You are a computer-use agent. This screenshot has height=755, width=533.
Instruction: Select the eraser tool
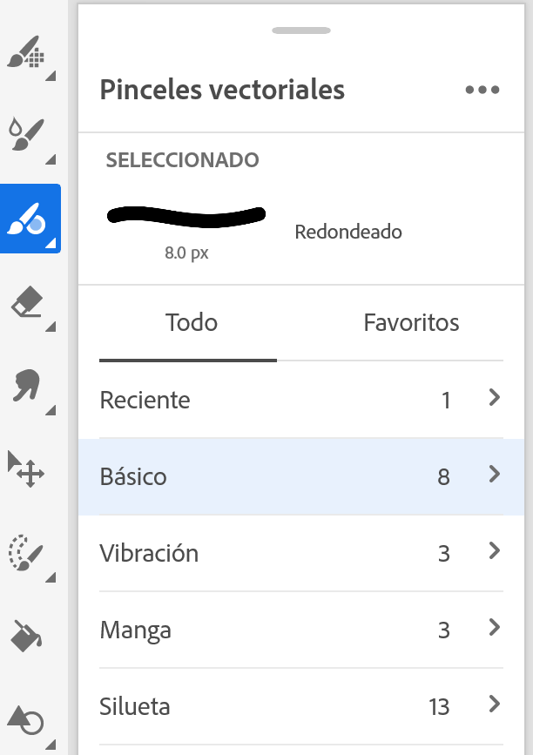pos(28,304)
